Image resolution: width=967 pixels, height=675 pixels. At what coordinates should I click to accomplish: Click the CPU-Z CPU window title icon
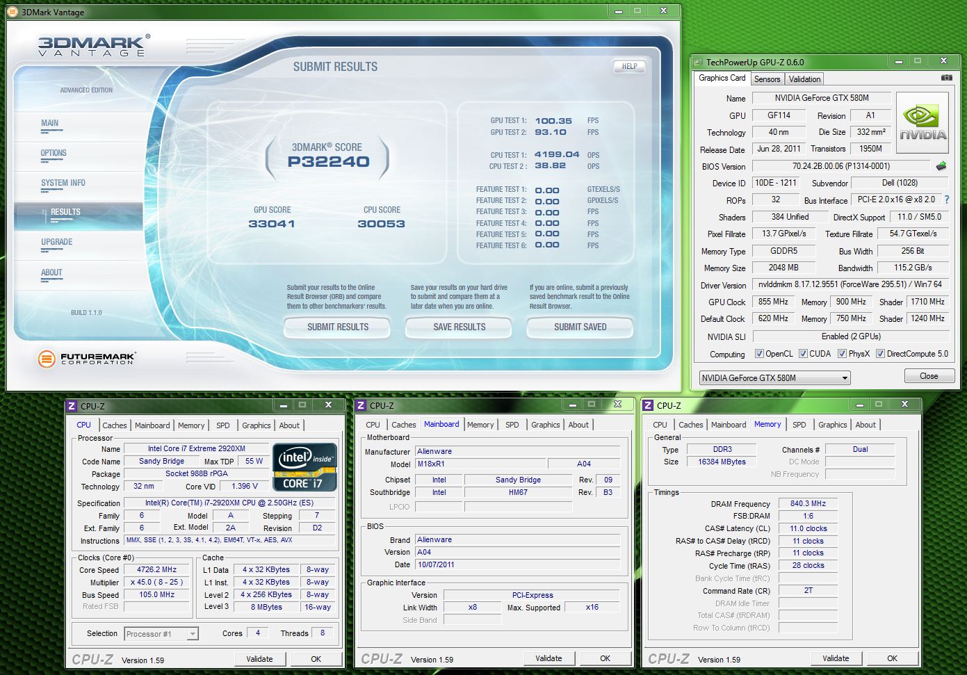coord(72,406)
